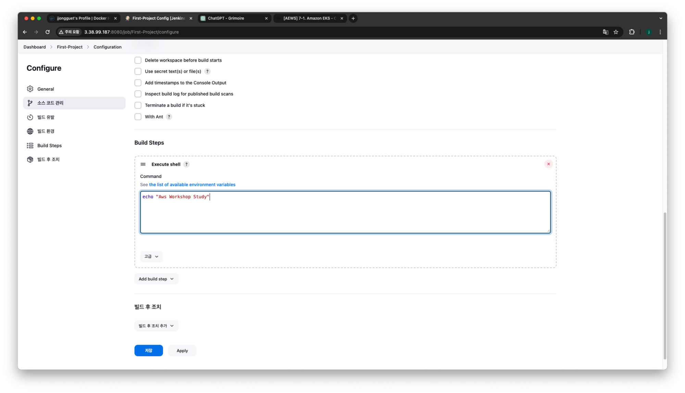This screenshot has height=393, width=685.
Task: Click the 빌드 환경 globe icon
Action: click(x=30, y=131)
